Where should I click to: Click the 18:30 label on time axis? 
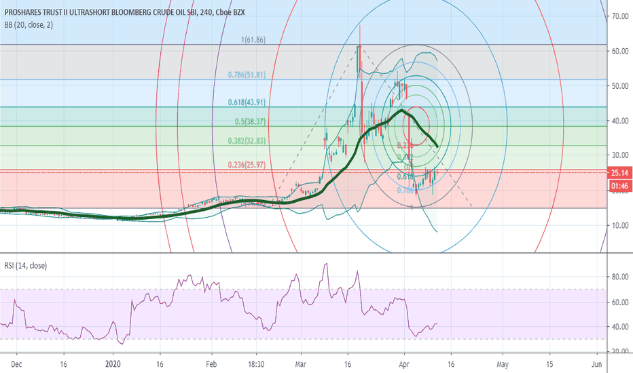tap(256, 365)
